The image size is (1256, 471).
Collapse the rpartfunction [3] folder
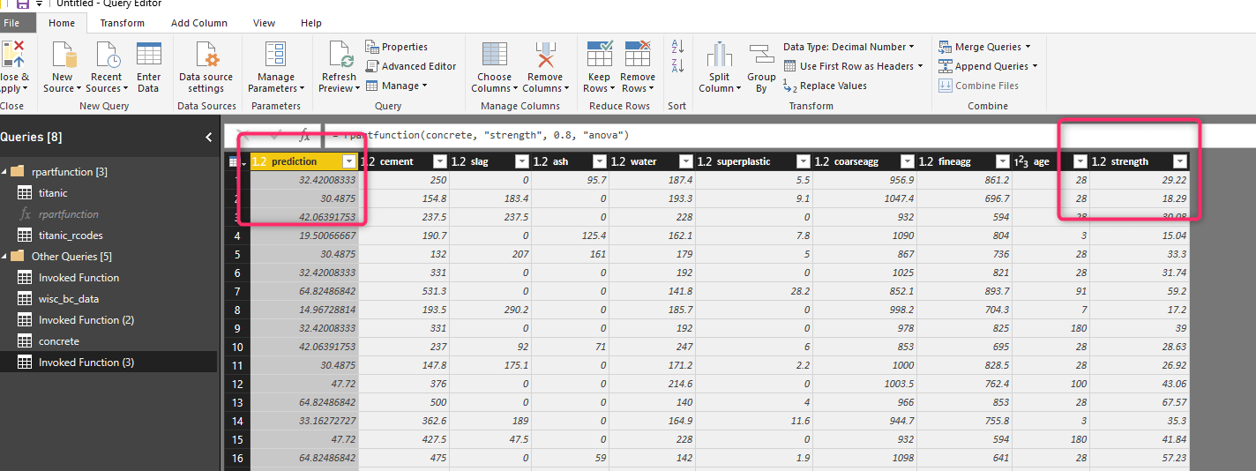[4, 172]
